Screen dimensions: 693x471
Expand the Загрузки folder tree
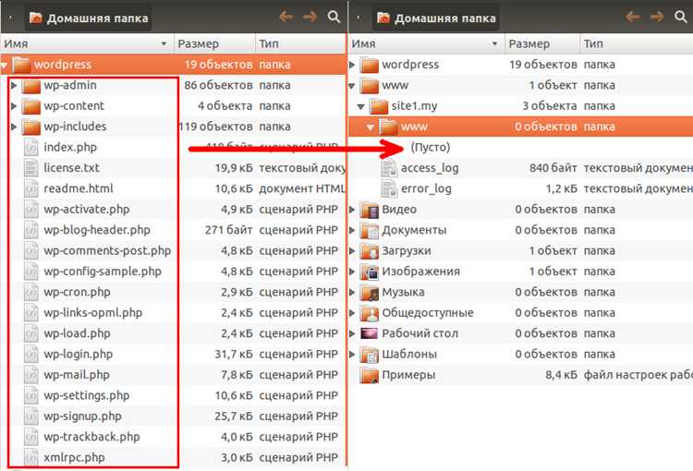click(352, 250)
